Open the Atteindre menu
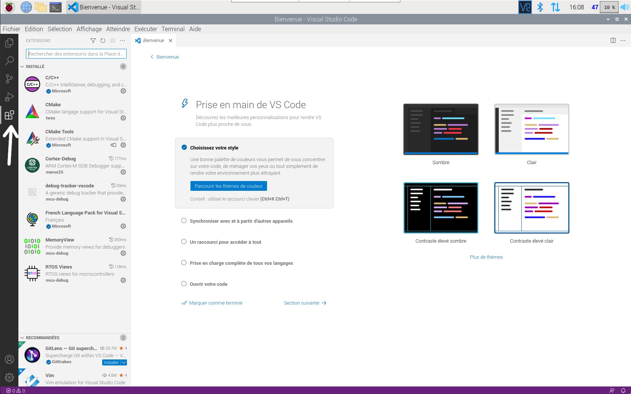This screenshot has width=631, height=394. (118, 29)
